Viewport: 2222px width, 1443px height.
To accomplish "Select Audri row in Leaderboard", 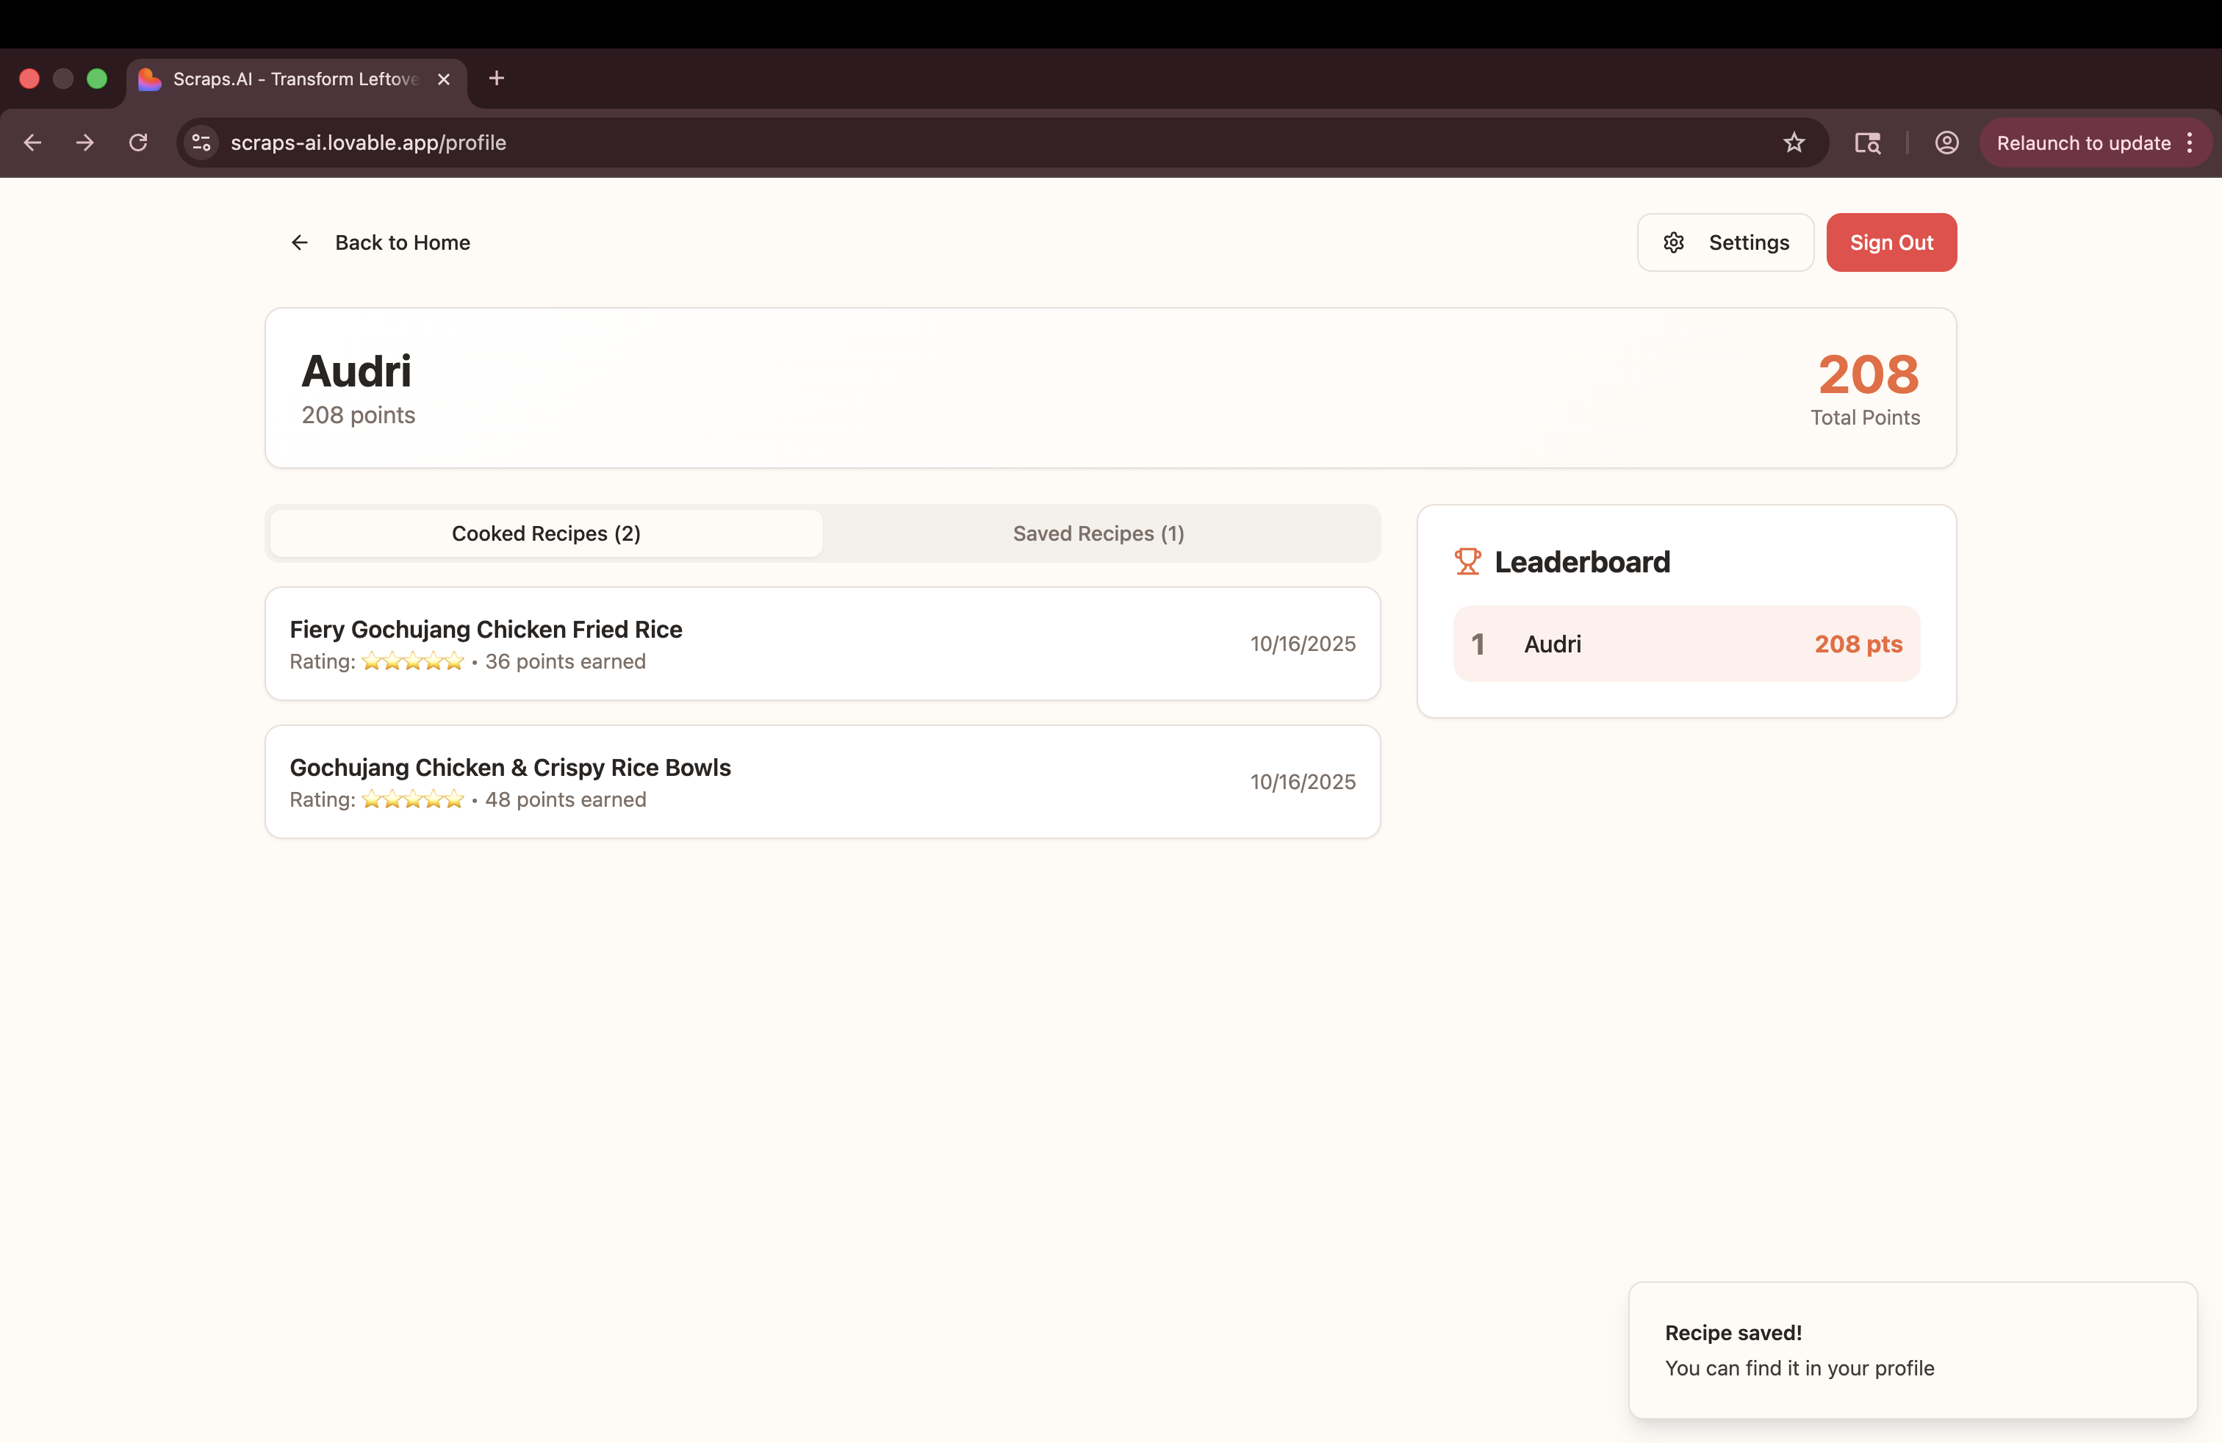I will point(1685,644).
